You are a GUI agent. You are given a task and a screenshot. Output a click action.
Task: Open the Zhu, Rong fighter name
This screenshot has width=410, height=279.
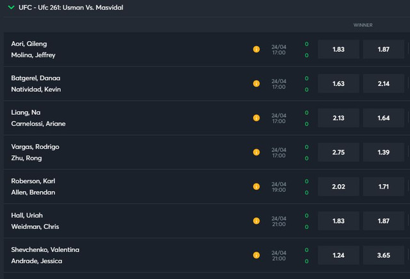pyautogui.click(x=26, y=158)
